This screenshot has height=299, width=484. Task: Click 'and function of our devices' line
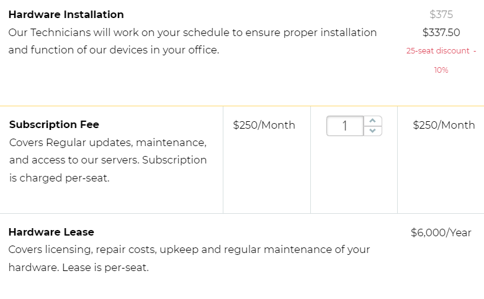click(114, 50)
